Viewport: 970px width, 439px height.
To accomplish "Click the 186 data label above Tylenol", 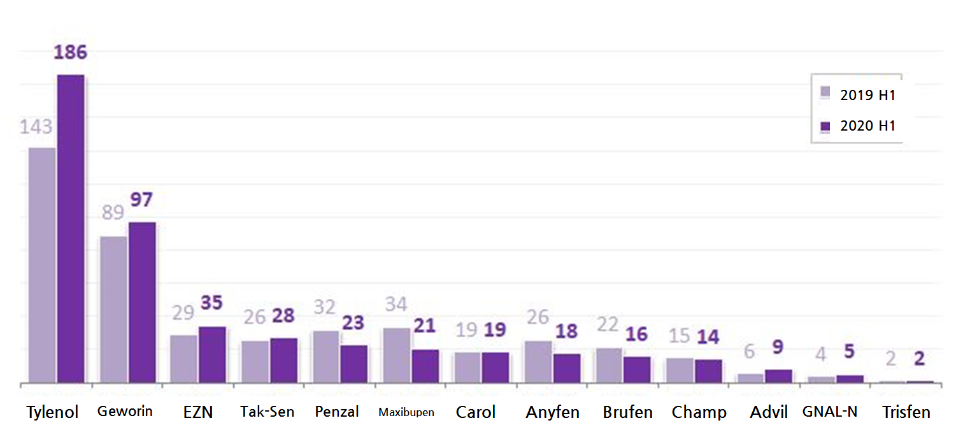I will (x=70, y=52).
